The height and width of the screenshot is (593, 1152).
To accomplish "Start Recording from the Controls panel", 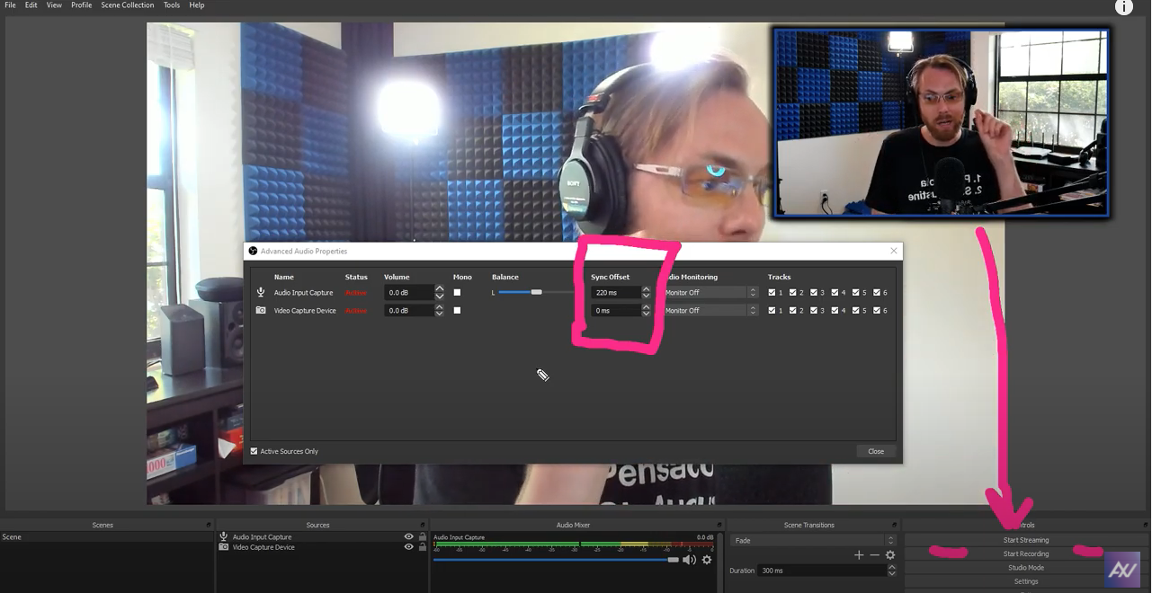I will (x=1026, y=553).
